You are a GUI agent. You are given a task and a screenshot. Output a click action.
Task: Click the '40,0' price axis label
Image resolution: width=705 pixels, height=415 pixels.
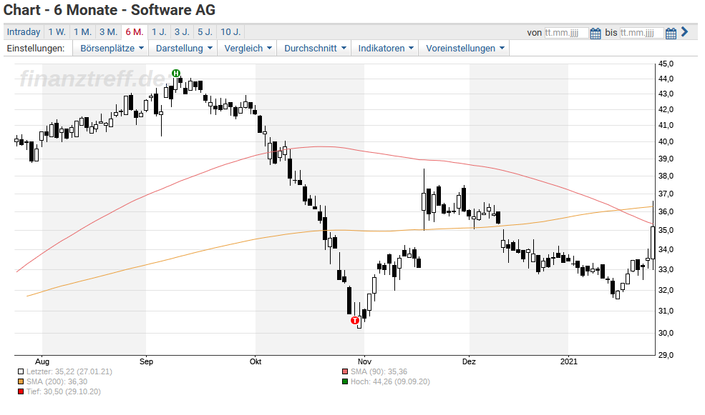click(x=666, y=141)
